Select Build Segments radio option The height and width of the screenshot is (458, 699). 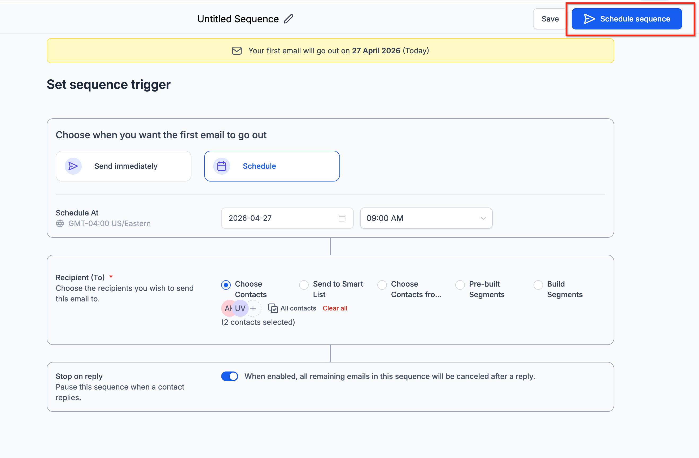(538, 284)
